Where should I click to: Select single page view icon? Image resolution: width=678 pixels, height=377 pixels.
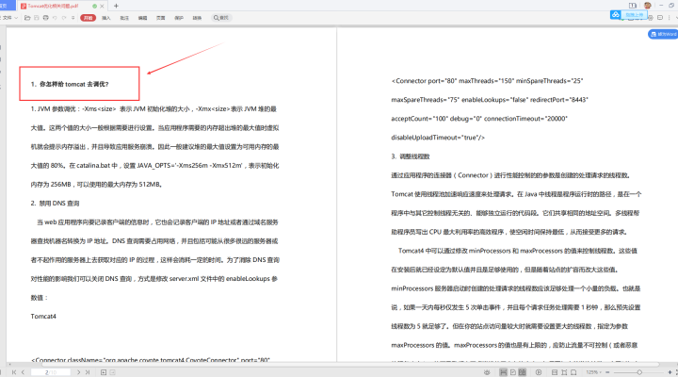[x=513, y=372]
